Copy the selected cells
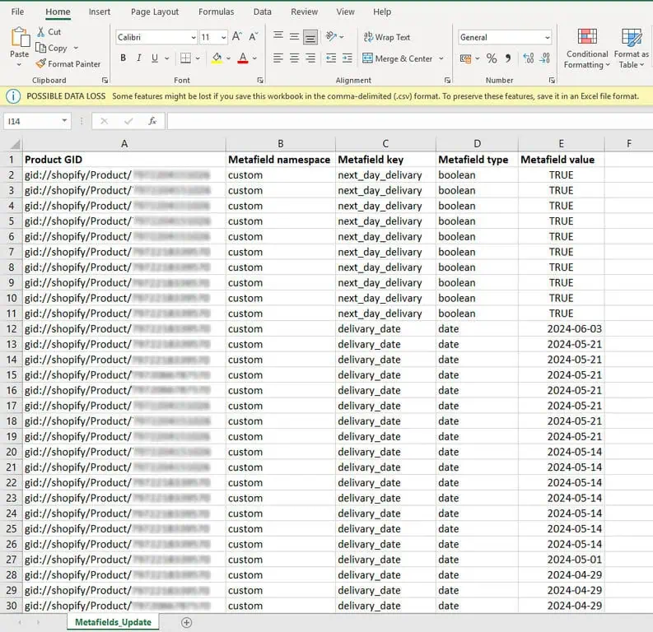Image resolution: width=653 pixels, height=632 pixels. 51,48
